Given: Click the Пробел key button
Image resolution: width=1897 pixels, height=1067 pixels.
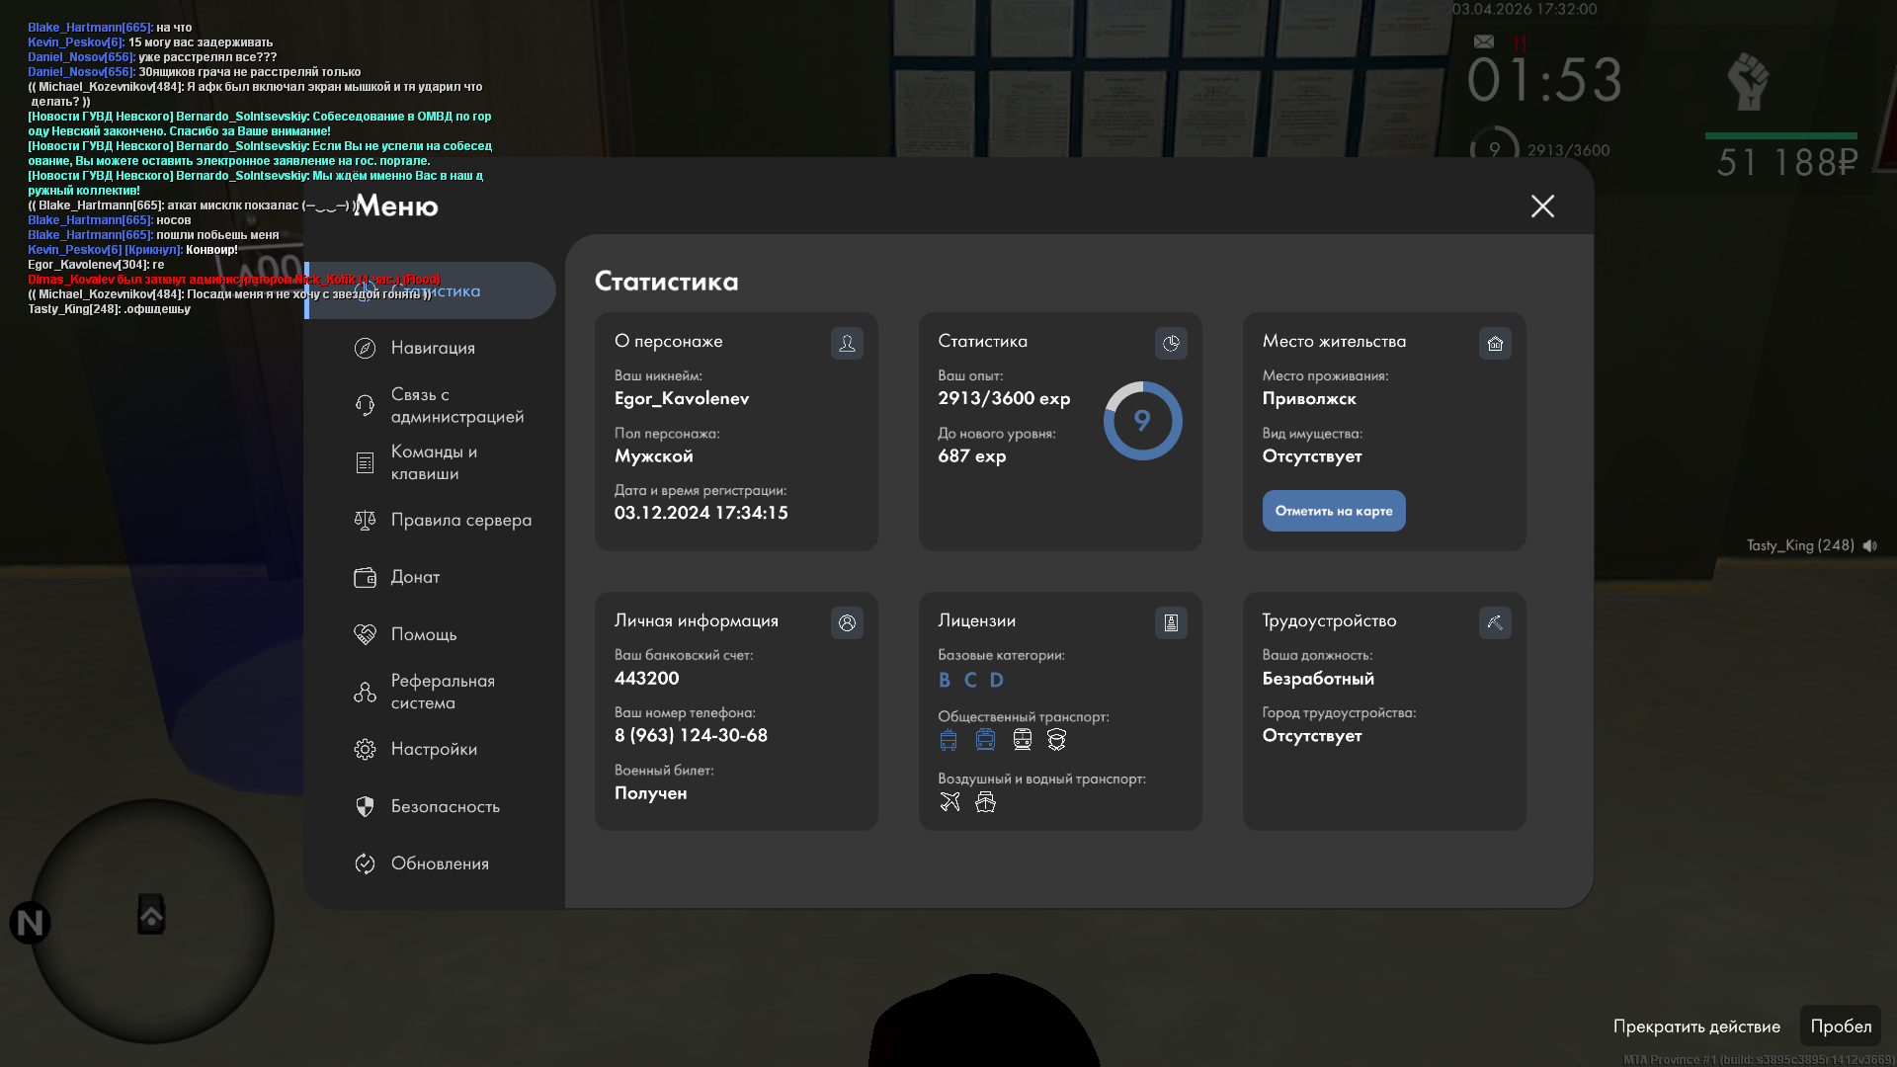Looking at the screenshot, I should coord(1840,1026).
